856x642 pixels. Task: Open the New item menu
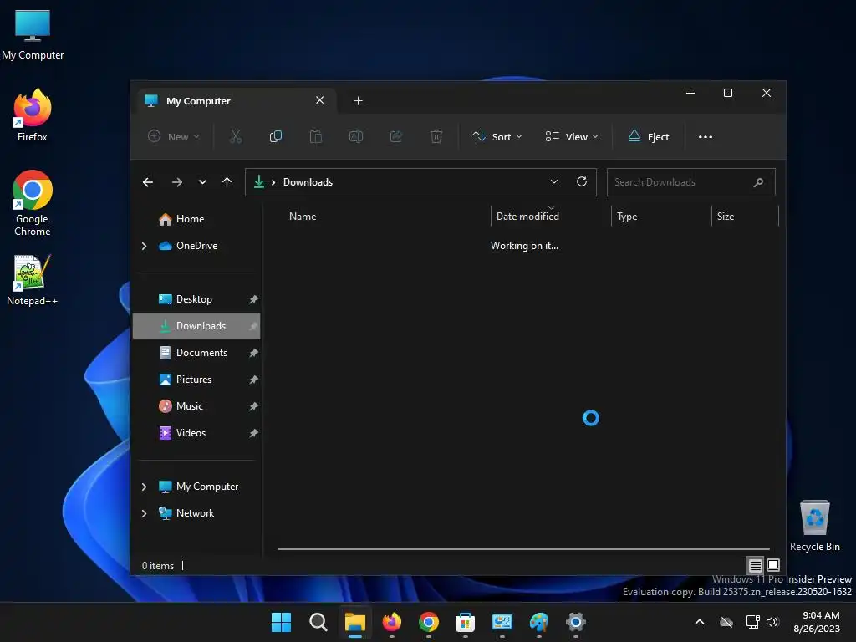point(174,136)
